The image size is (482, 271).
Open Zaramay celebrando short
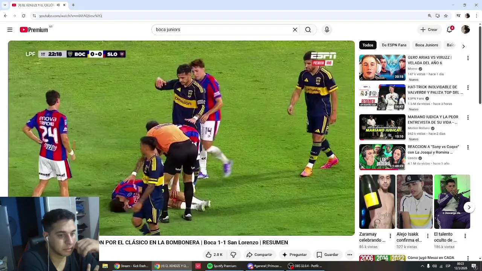[377, 202]
